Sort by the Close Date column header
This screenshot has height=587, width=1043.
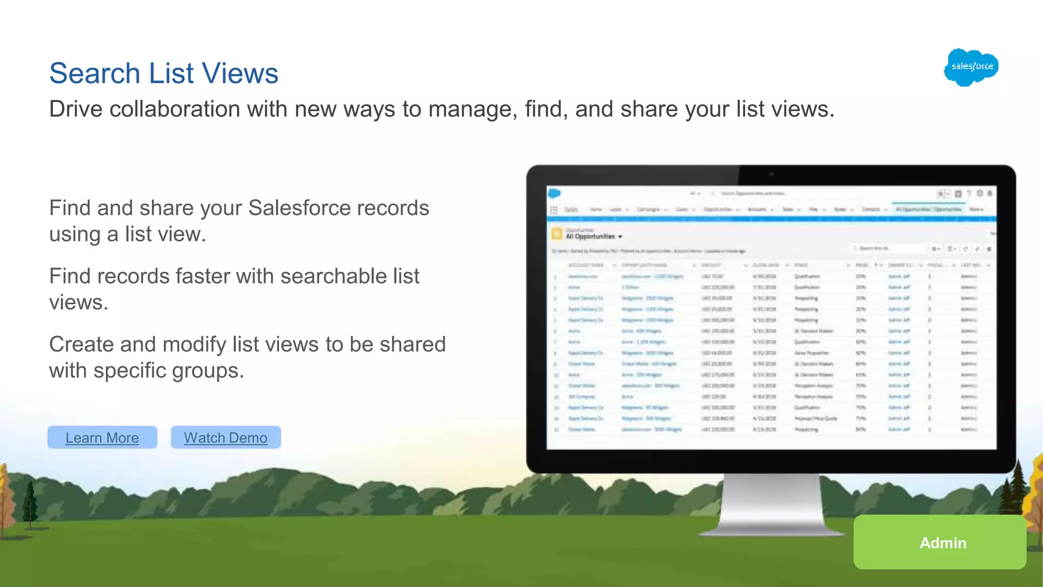(765, 265)
